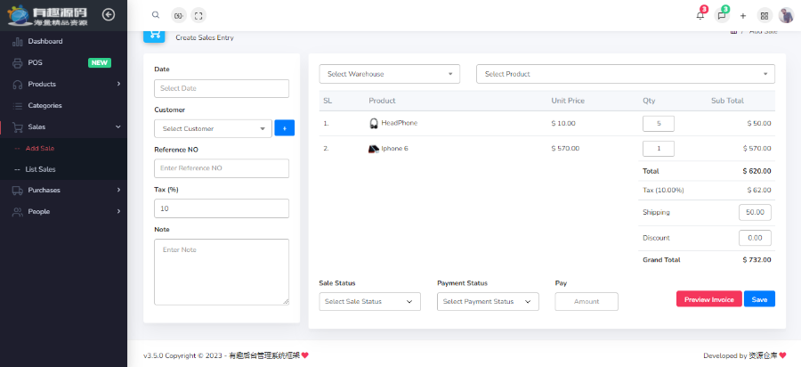Click the Pay Amount field

587,302
